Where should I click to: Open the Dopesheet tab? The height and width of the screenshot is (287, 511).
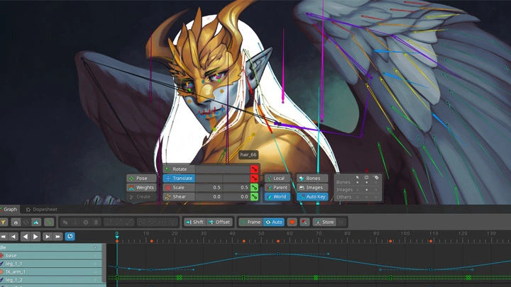tap(42, 209)
